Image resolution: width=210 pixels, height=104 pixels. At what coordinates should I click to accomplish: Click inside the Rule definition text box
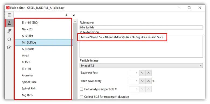click(141, 46)
